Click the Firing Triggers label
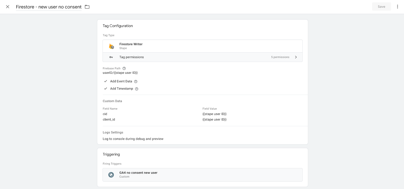 112,164
